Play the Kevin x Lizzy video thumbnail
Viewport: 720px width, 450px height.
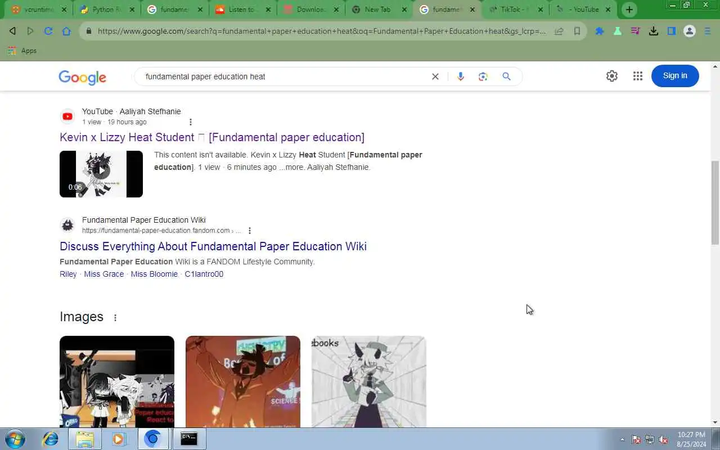101,174
